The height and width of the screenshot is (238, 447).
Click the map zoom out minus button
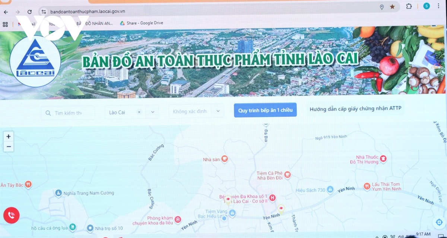coord(8,147)
